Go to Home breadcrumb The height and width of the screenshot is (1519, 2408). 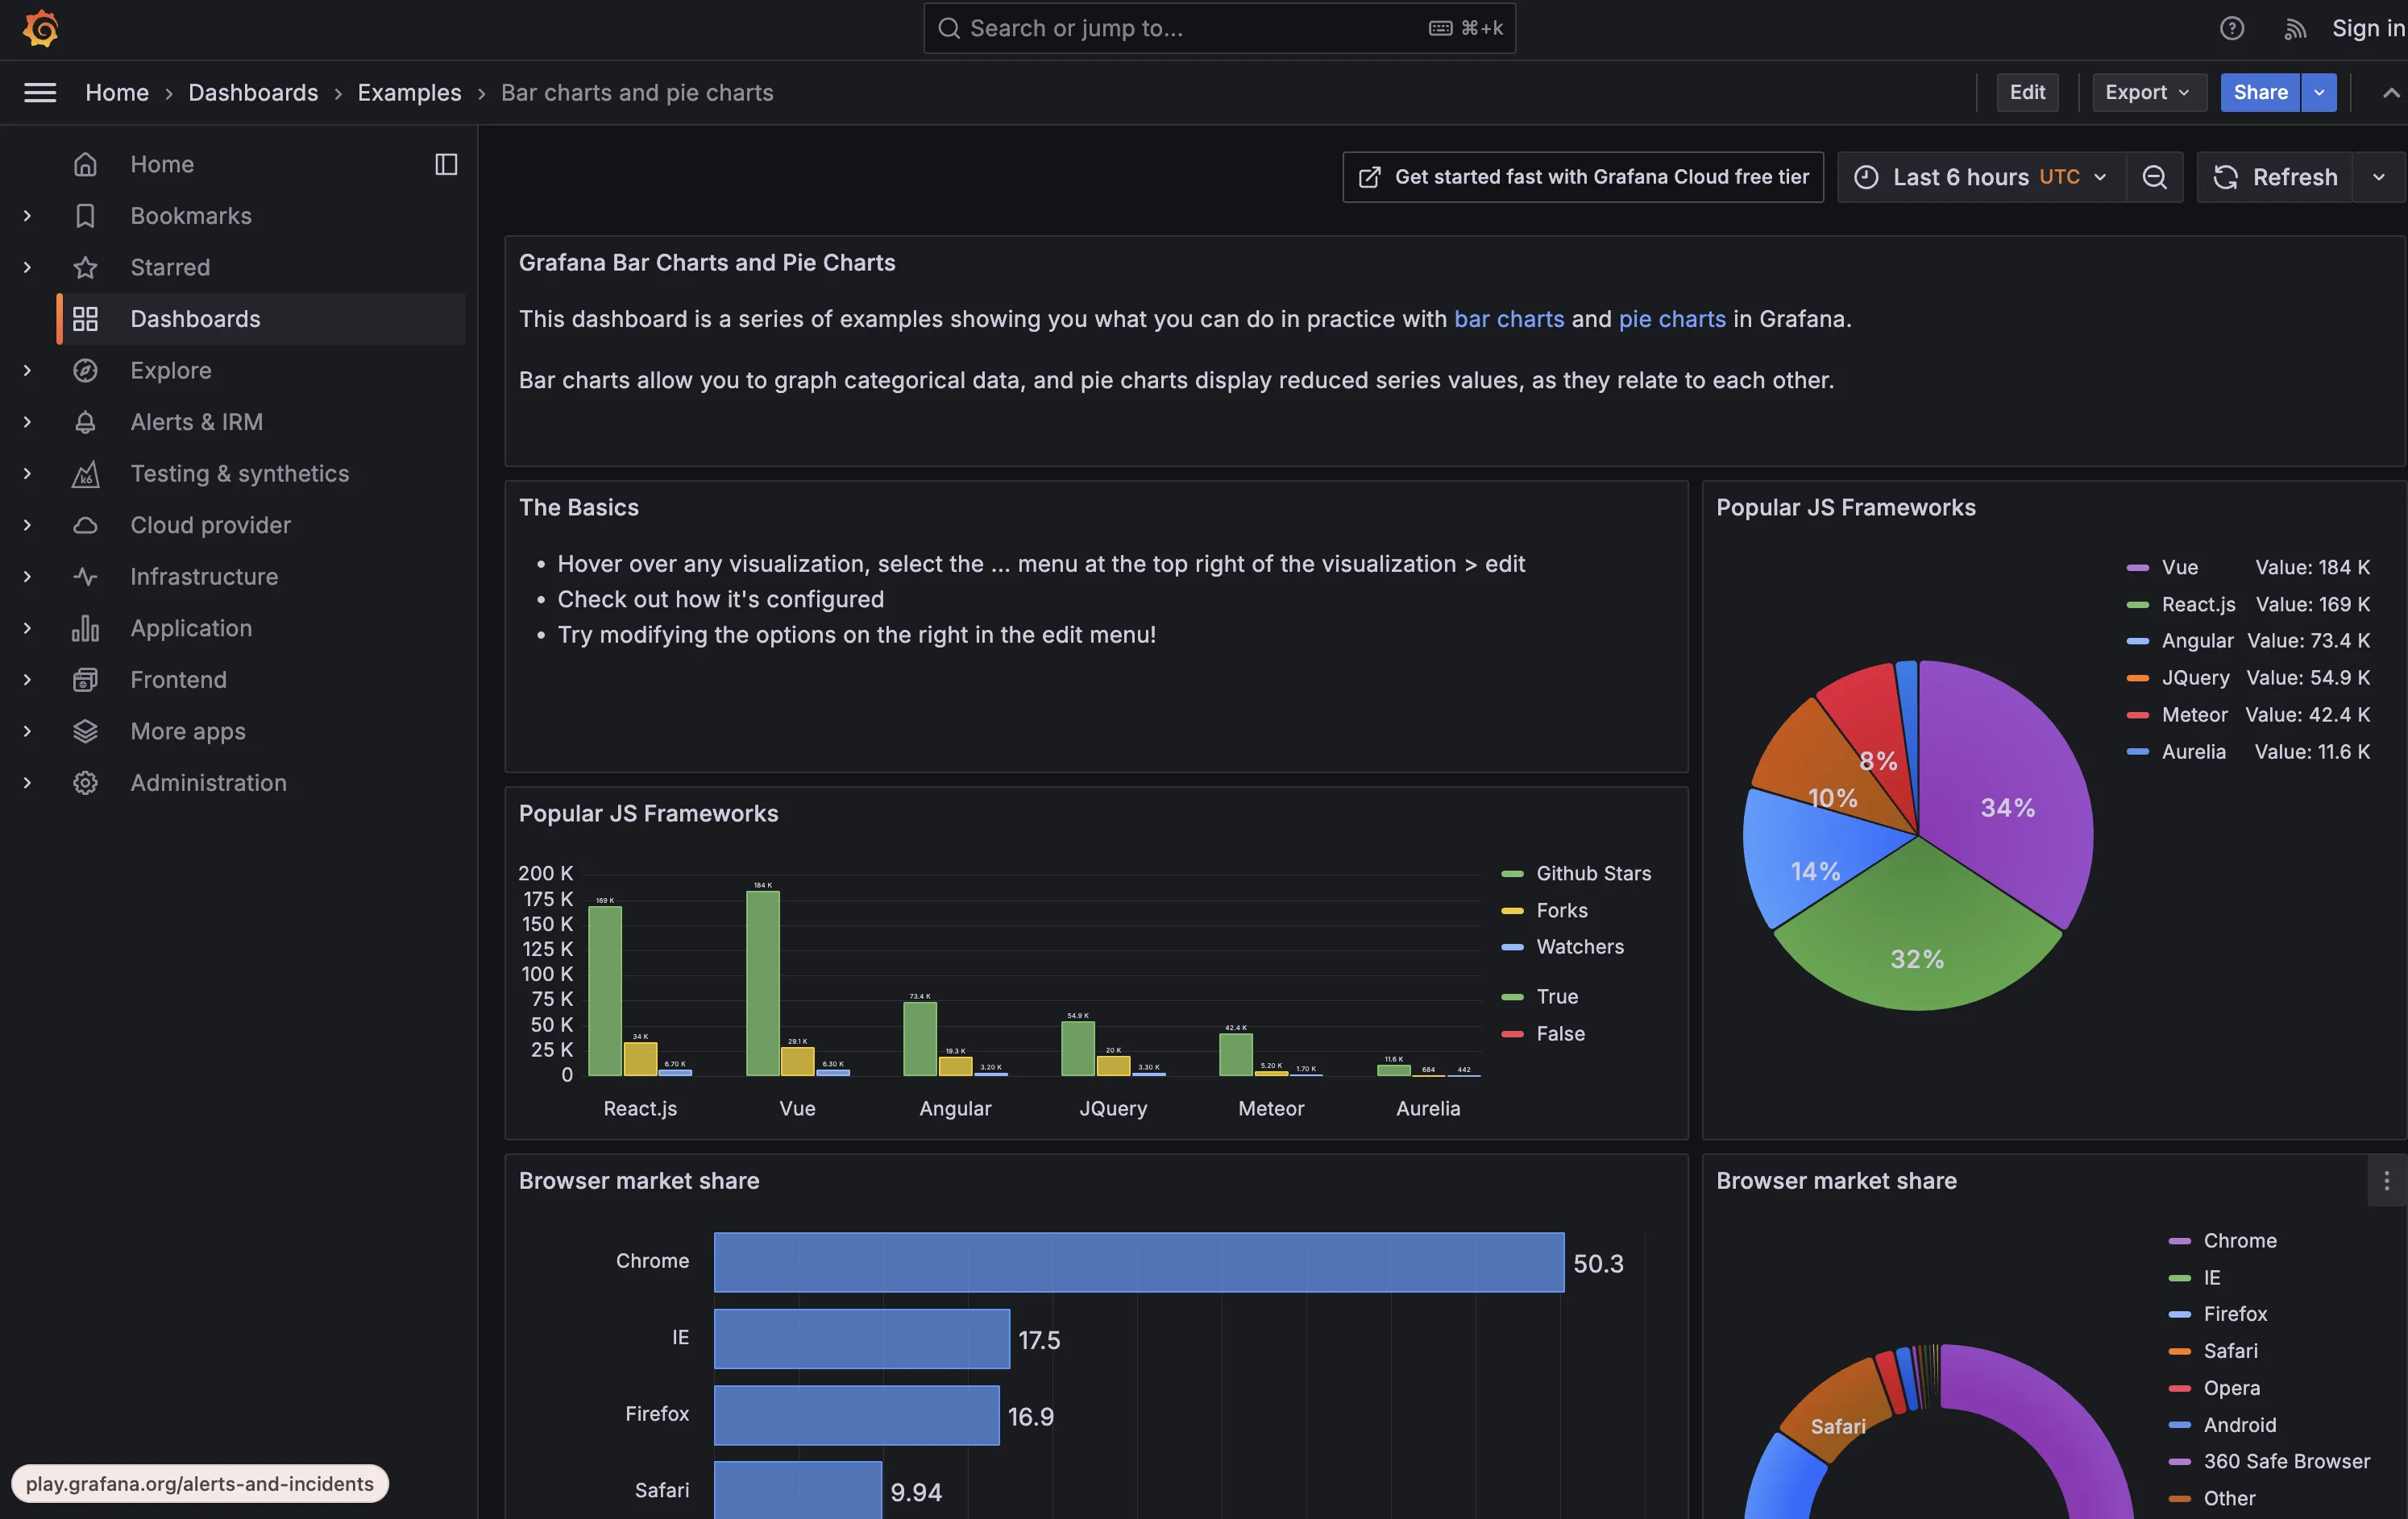pyautogui.click(x=117, y=93)
